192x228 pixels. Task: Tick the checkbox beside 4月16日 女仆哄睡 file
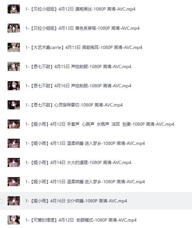[1, 201]
